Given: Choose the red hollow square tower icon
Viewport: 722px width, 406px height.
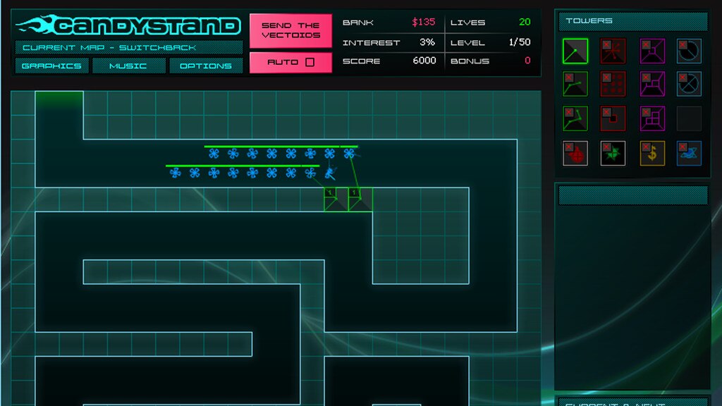Looking at the screenshot, I should coord(613,118).
